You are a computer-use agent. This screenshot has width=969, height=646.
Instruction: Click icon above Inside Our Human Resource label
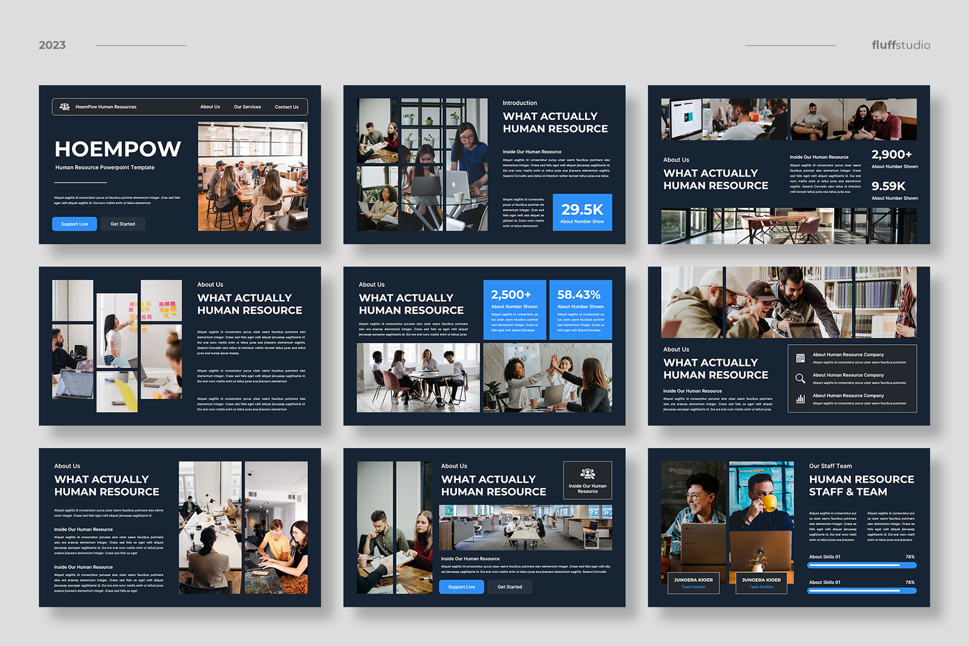(x=587, y=474)
